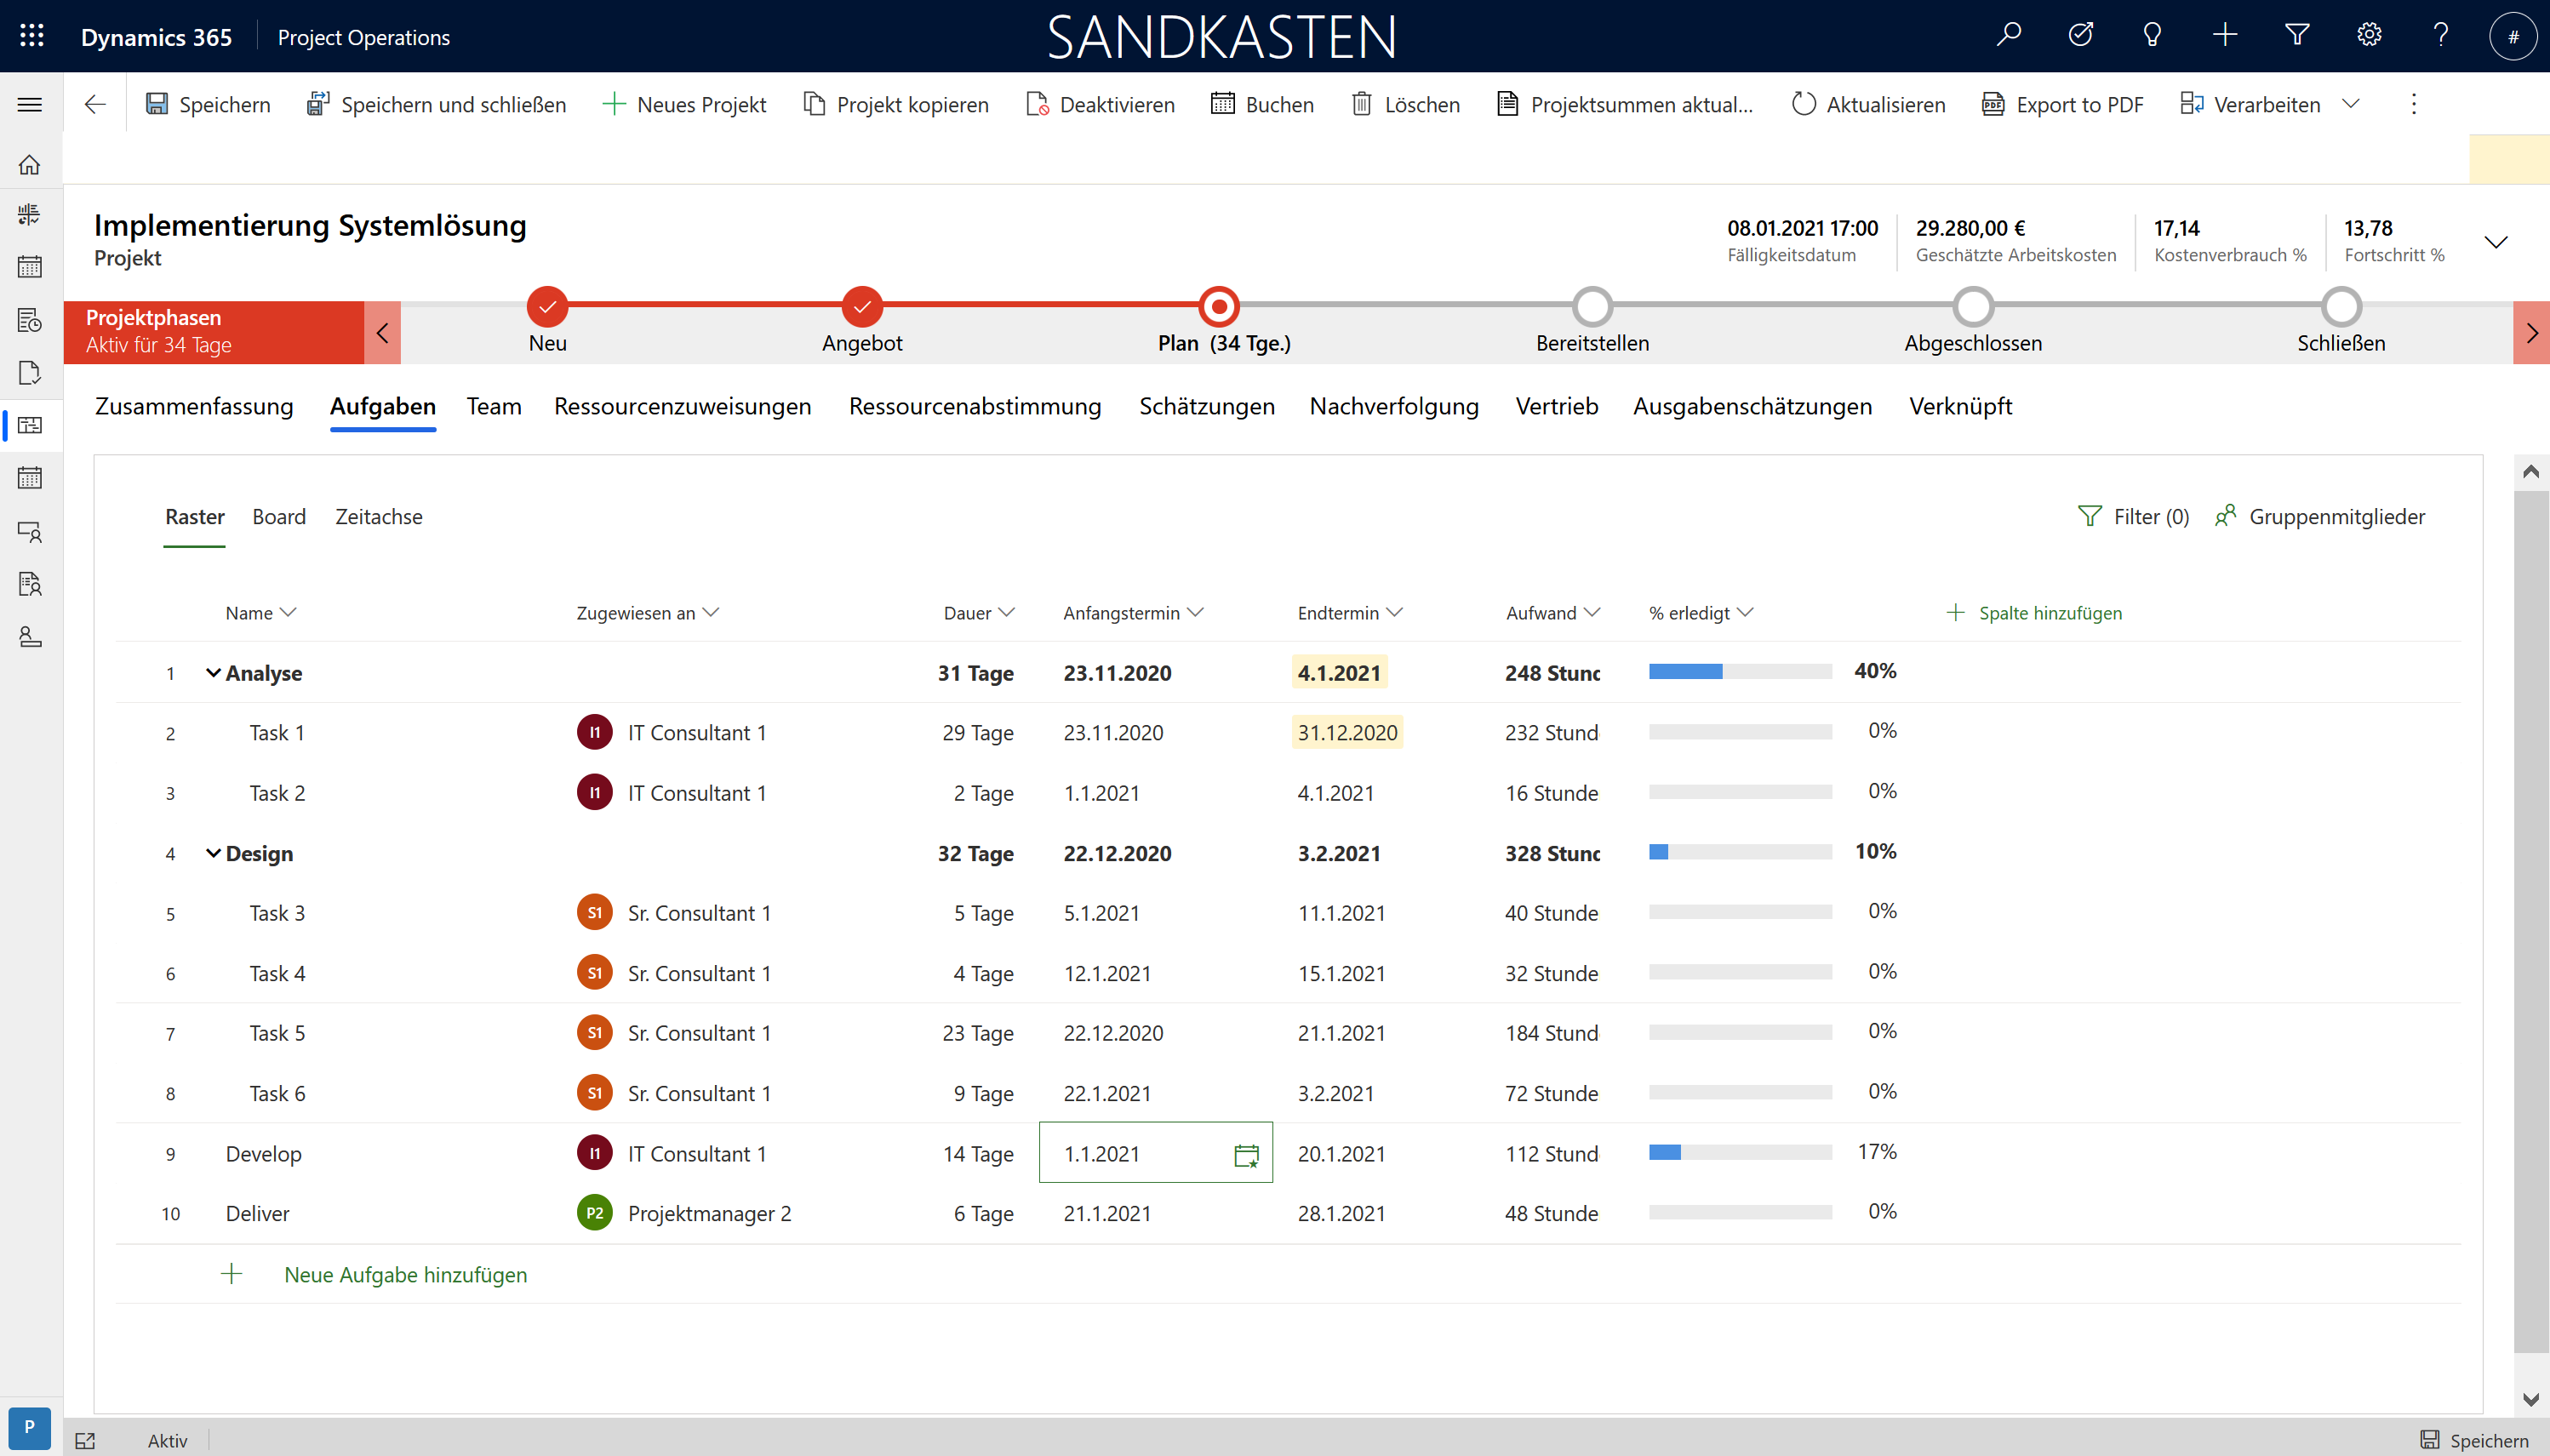The image size is (2550, 1456).
Task: Toggle the hamburger site map menu
Action: (30, 105)
